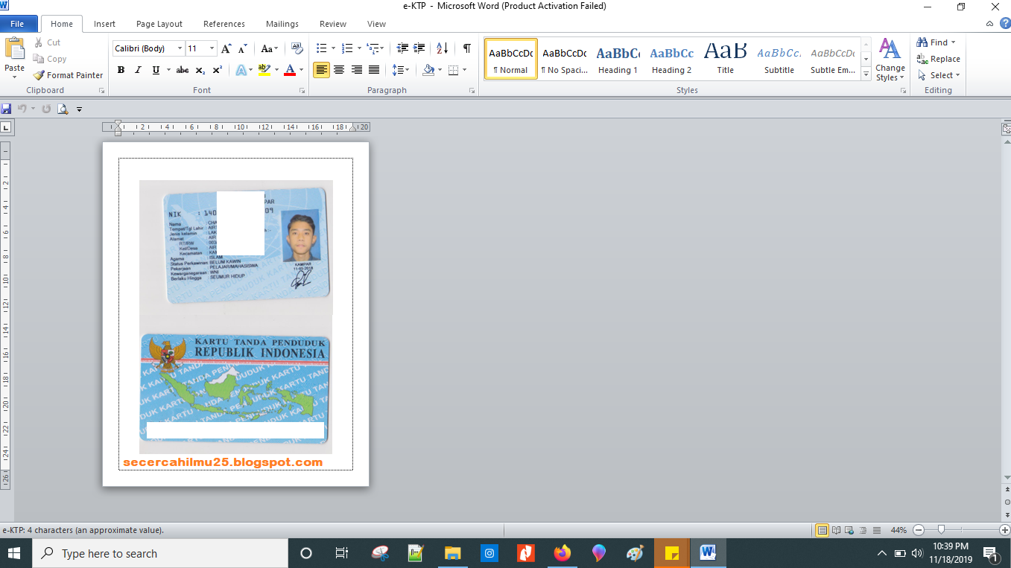Image resolution: width=1011 pixels, height=568 pixels.
Task: Click the Sort A-Z icon
Action: (x=443, y=48)
